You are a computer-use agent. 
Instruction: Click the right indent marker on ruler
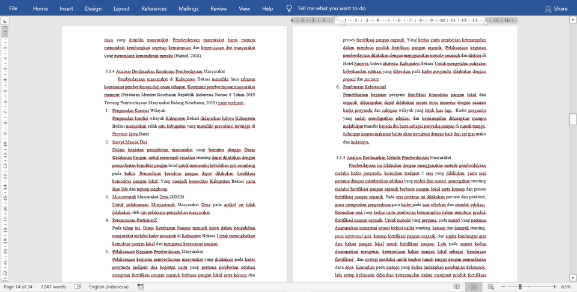click(x=486, y=23)
